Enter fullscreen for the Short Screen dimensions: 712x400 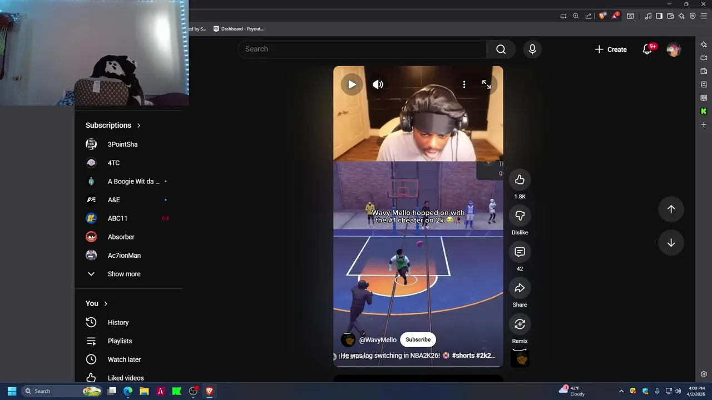(486, 84)
